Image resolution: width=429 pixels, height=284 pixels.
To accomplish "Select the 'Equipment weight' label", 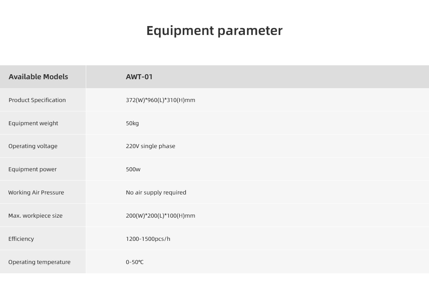I will coord(33,123).
